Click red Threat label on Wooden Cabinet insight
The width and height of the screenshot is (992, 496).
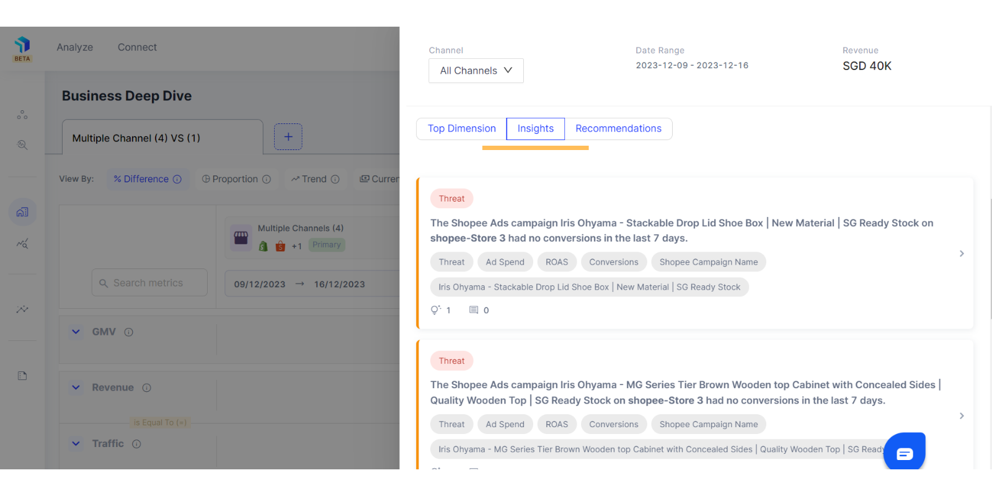pos(452,361)
